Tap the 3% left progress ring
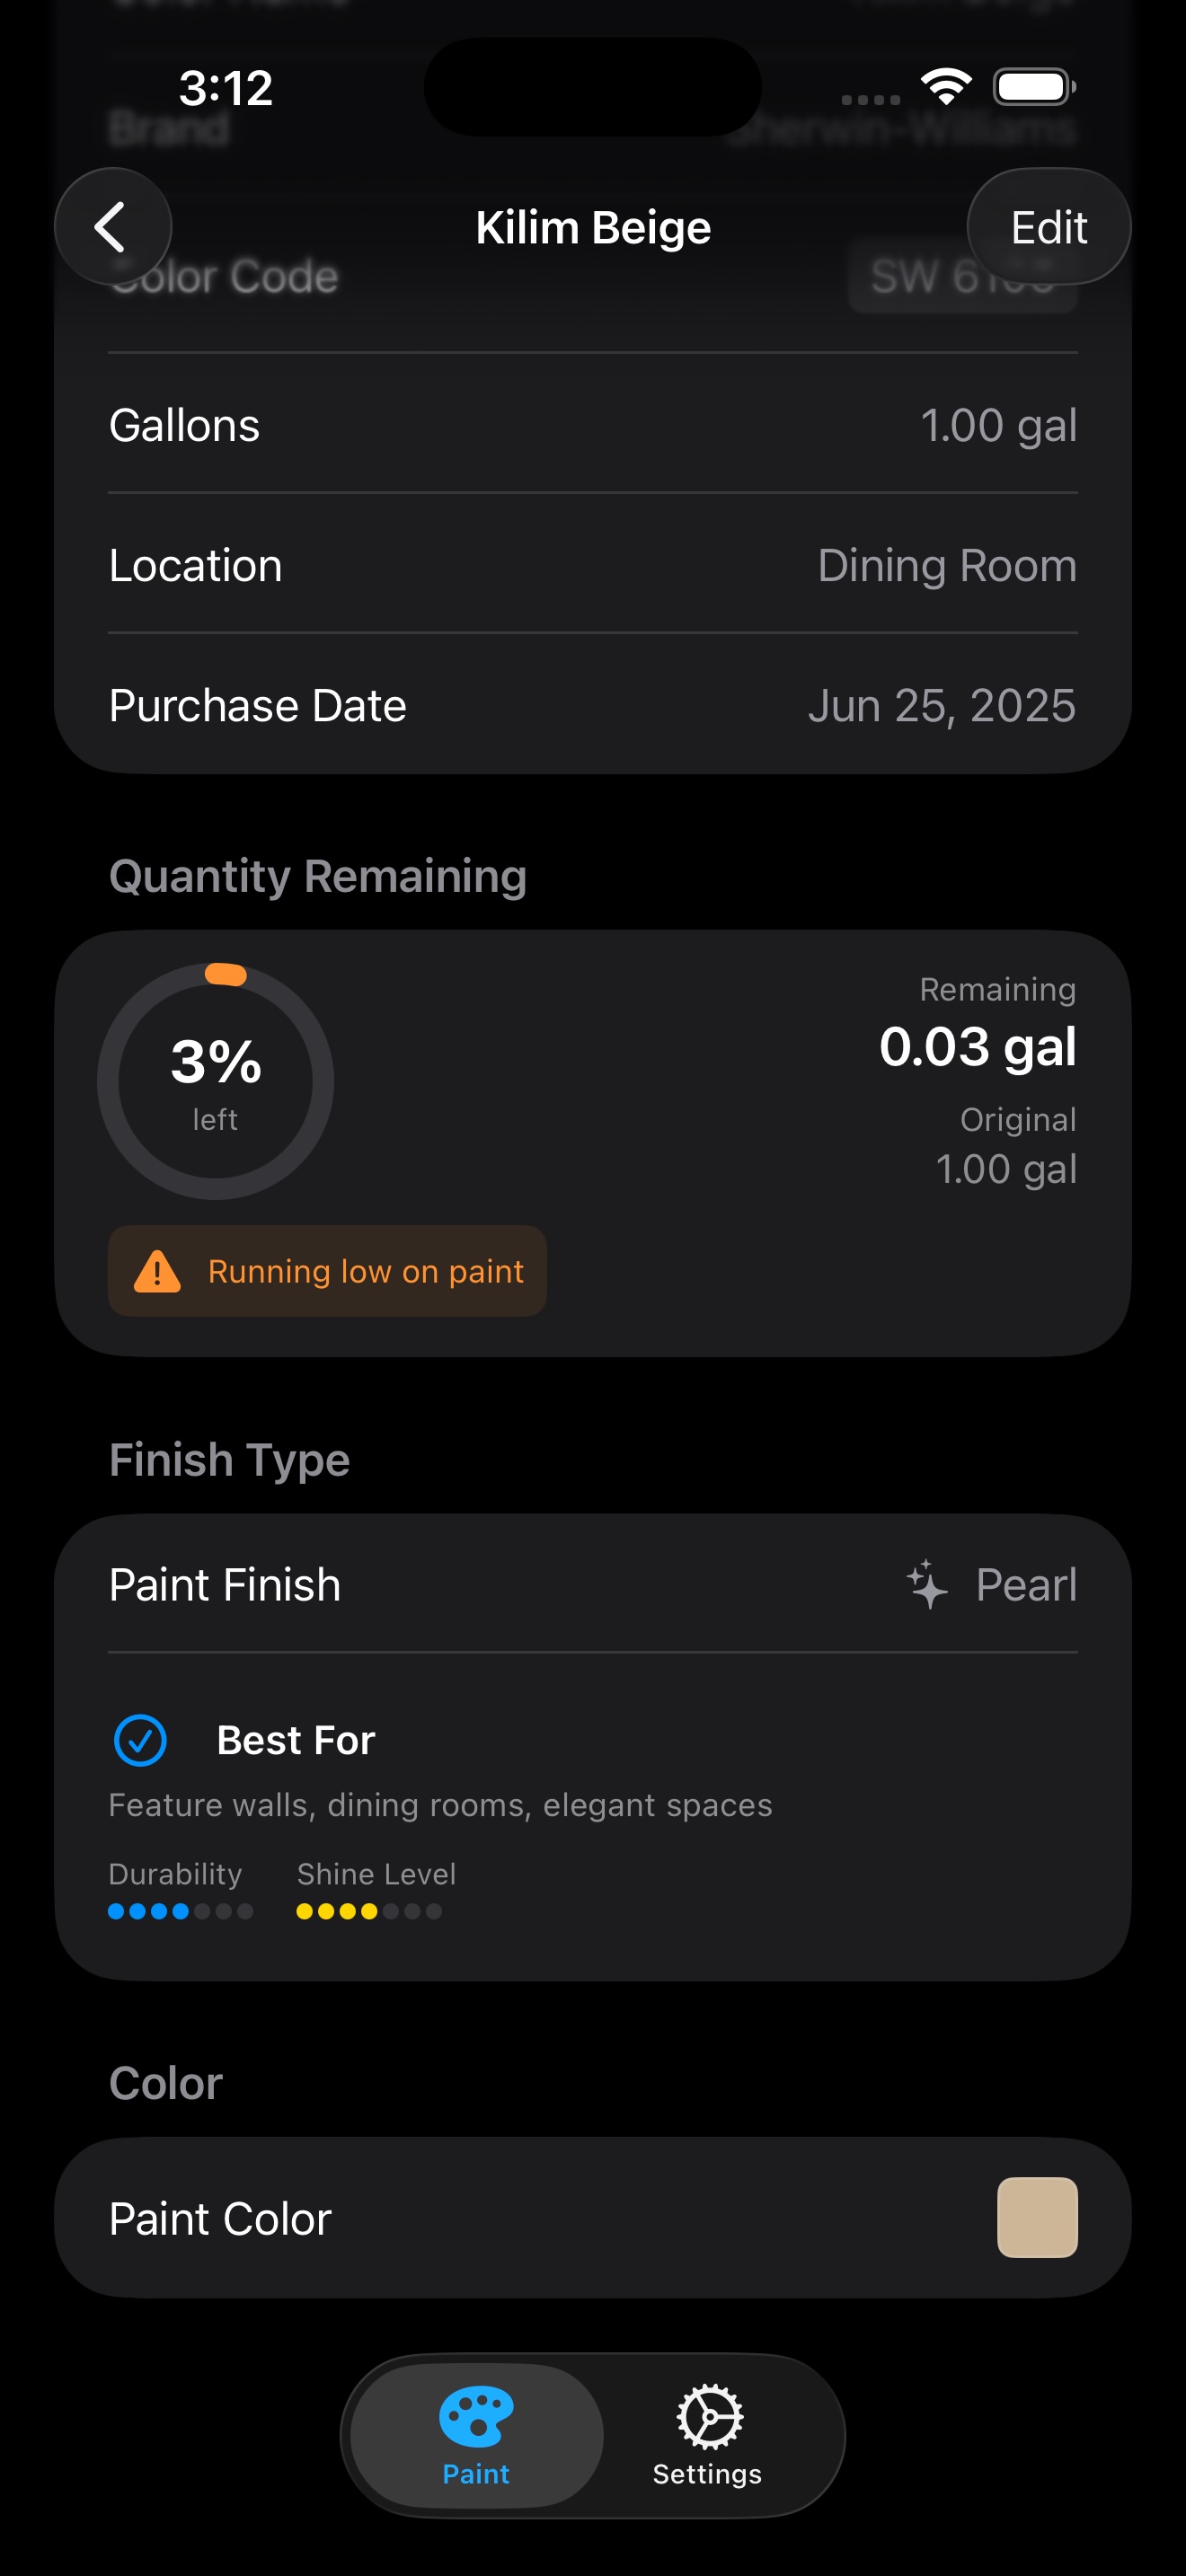The width and height of the screenshot is (1186, 2576). pyautogui.click(x=216, y=1081)
